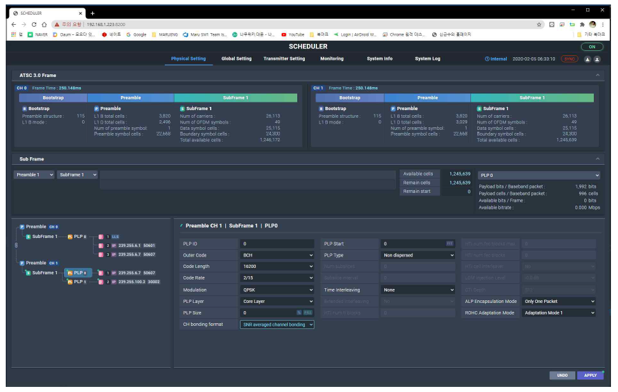Screen dimensions: 618x392
Task: Click the PLP ID input field
Action: tap(277, 244)
